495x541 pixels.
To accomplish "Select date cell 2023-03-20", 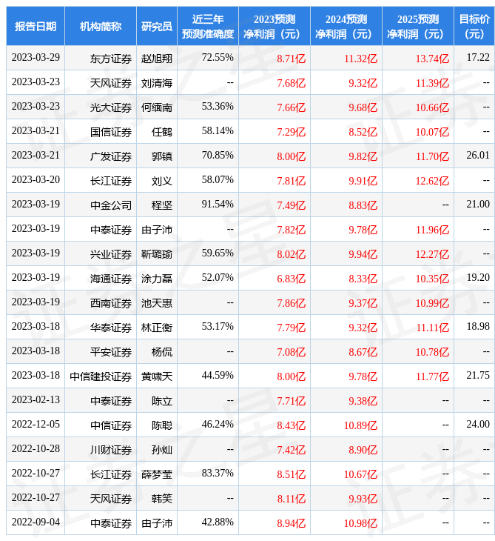I will pos(36,180).
